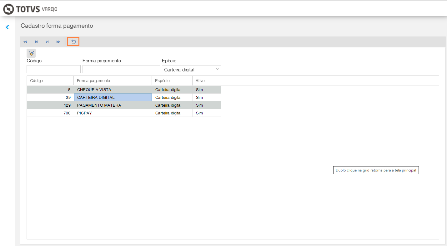The image size is (447, 246).
Task: Sort by the Forma pagamento column header
Action: tap(113, 81)
